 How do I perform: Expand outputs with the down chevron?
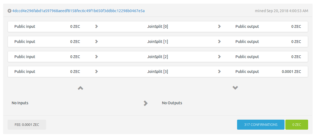point(235,88)
